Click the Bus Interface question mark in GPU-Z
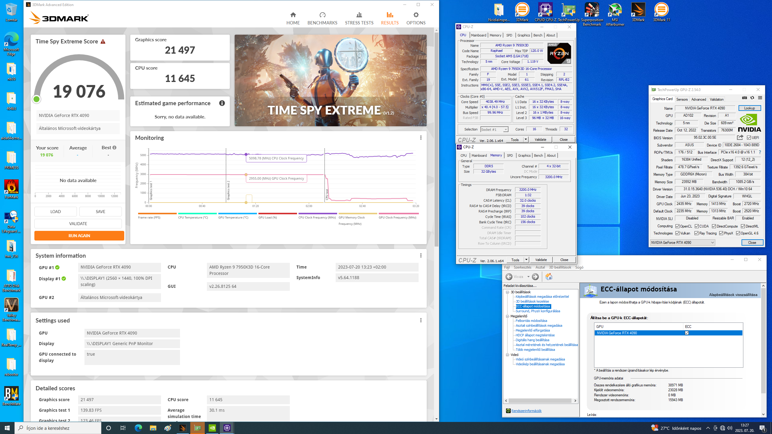772x434 pixels. tap(760, 152)
